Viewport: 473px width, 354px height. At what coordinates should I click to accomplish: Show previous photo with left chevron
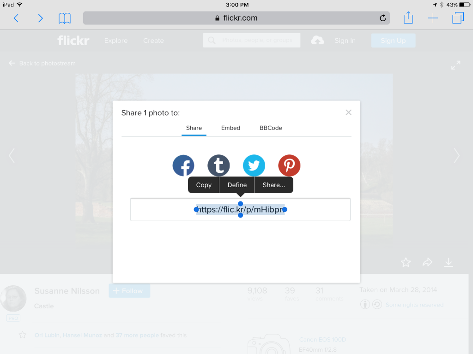12,156
